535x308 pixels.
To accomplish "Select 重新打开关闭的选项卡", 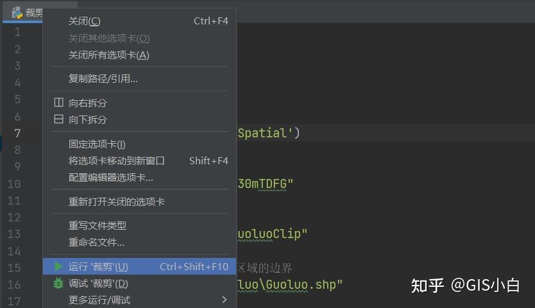I will pos(117,201).
